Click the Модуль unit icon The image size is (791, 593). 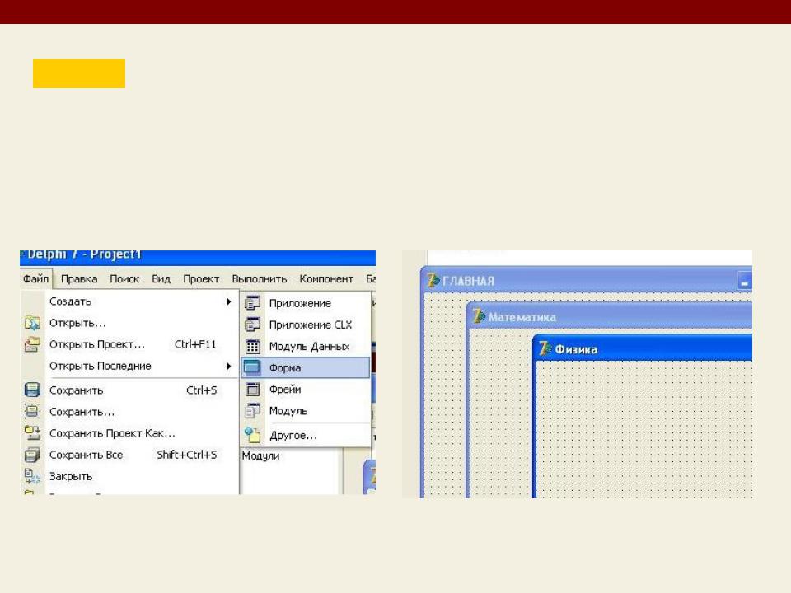(x=252, y=411)
